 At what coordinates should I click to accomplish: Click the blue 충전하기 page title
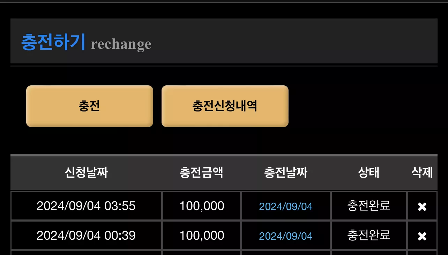pyautogui.click(x=53, y=42)
